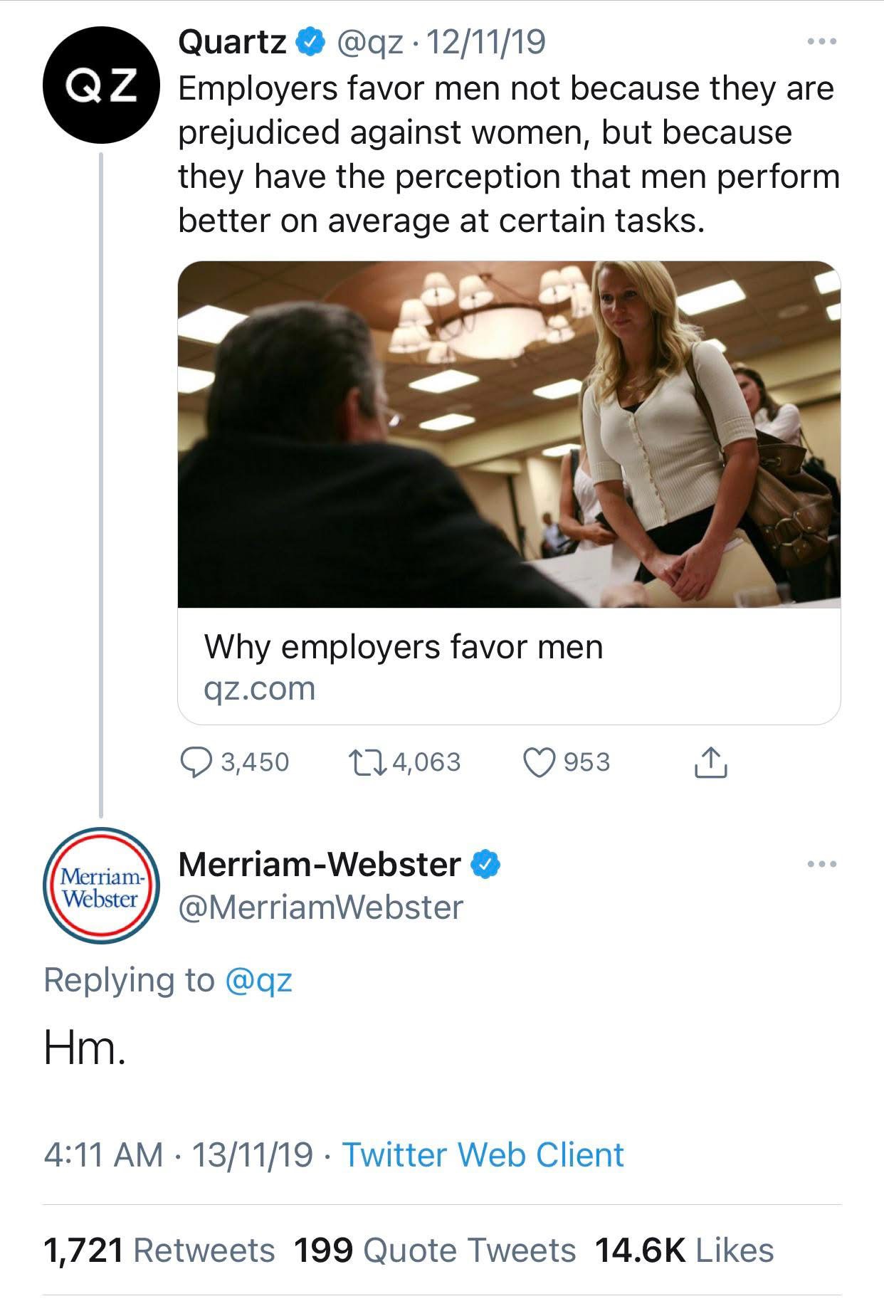Image resolution: width=884 pixels, height=1306 pixels.
Task: Open the Twitter Web Client source link
Action: point(483,1154)
